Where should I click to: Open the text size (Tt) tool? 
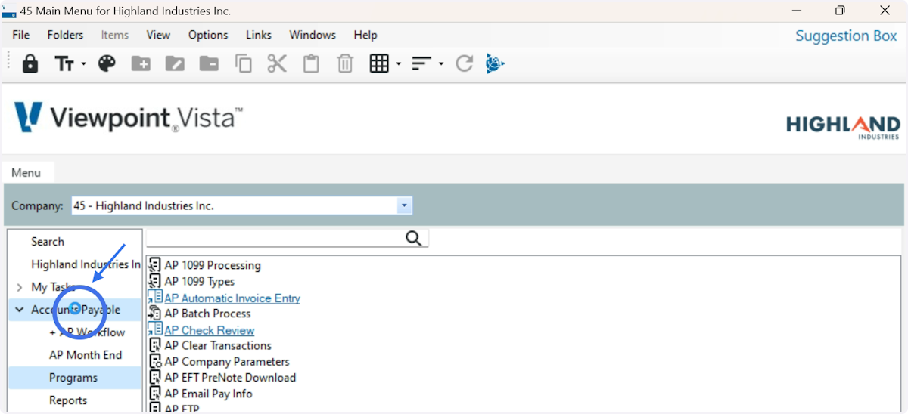point(64,64)
